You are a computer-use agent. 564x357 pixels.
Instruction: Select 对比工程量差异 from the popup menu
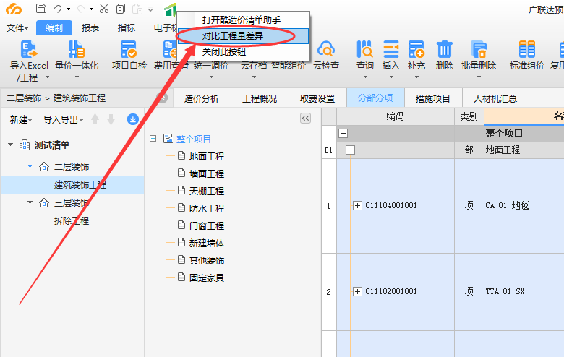point(232,35)
